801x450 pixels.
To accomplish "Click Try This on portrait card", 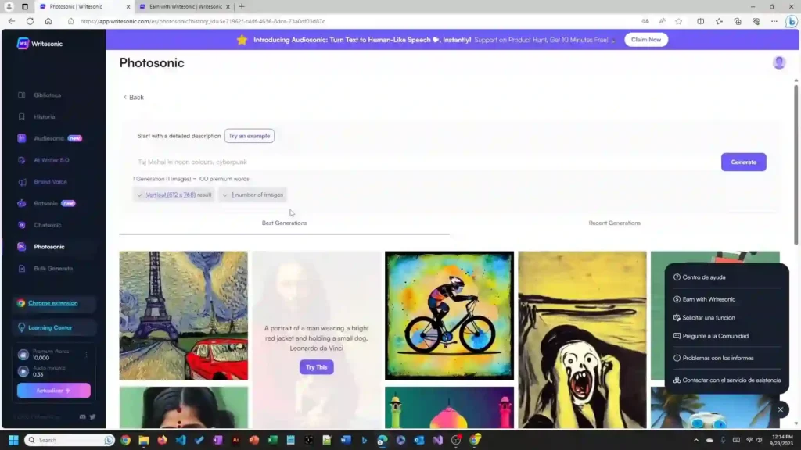I will click(316, 367).
